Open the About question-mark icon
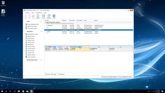 pyautogui.click(x=54, y=16)
